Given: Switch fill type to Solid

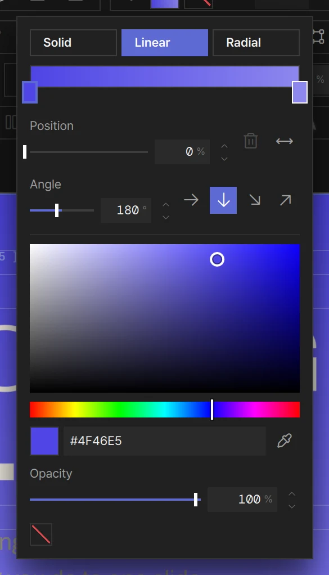Looking at the screenshot, I should 73,43.
